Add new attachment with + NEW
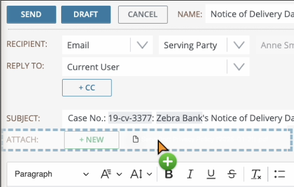The height and width of the screenshot is (187, 294). [x=91, y=140]
